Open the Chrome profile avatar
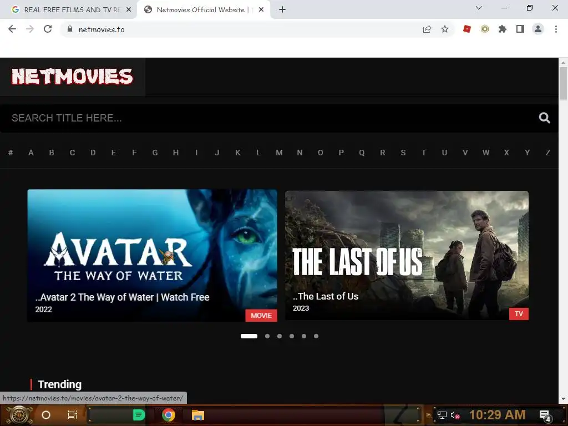The image size is (568, 426). 538,29
